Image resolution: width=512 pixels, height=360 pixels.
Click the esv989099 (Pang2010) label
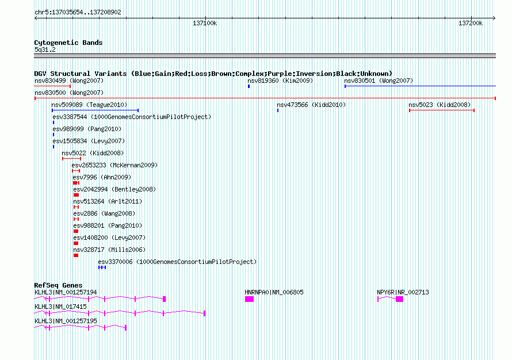(x=87, y=129)
